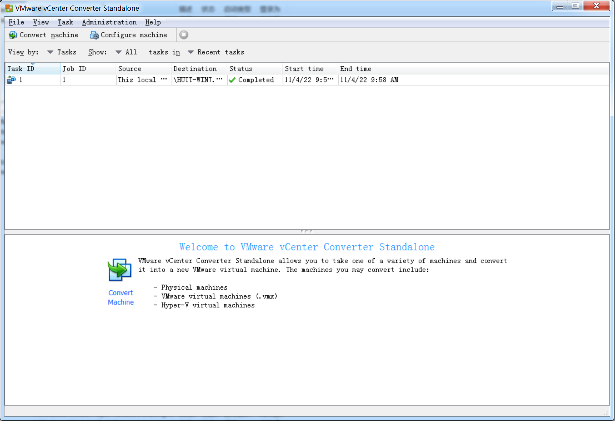
Task: Close the Converter window
Action: (x=596, y=6)
